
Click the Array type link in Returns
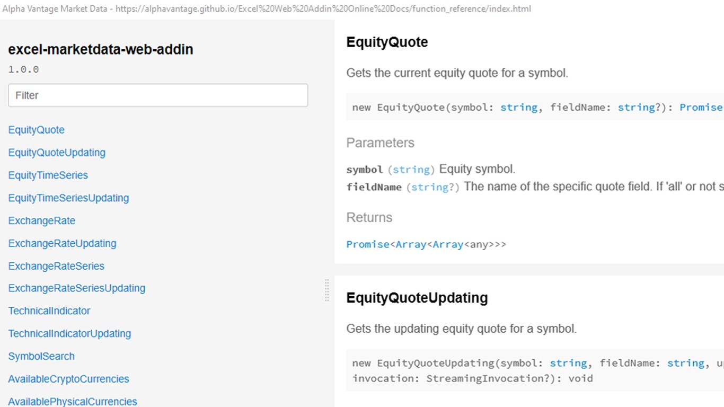pyautogui.click(x=410, y=244)
